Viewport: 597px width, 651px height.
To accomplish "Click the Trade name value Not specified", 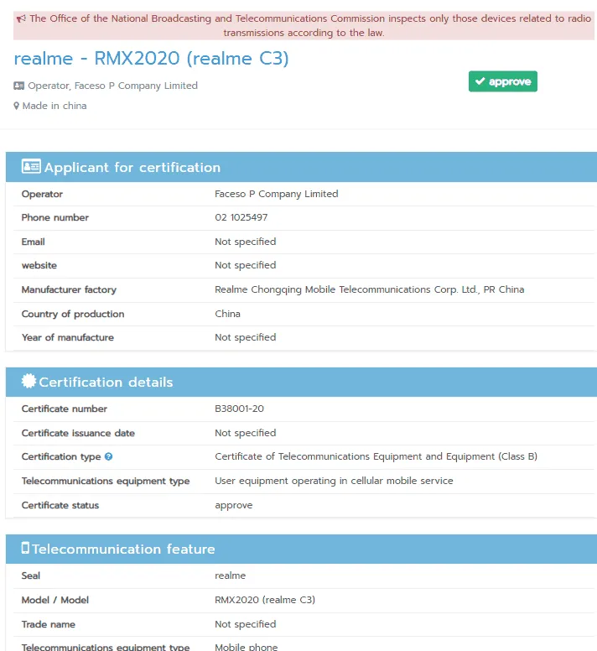I will pyautogui.click(x=245, y=624).
